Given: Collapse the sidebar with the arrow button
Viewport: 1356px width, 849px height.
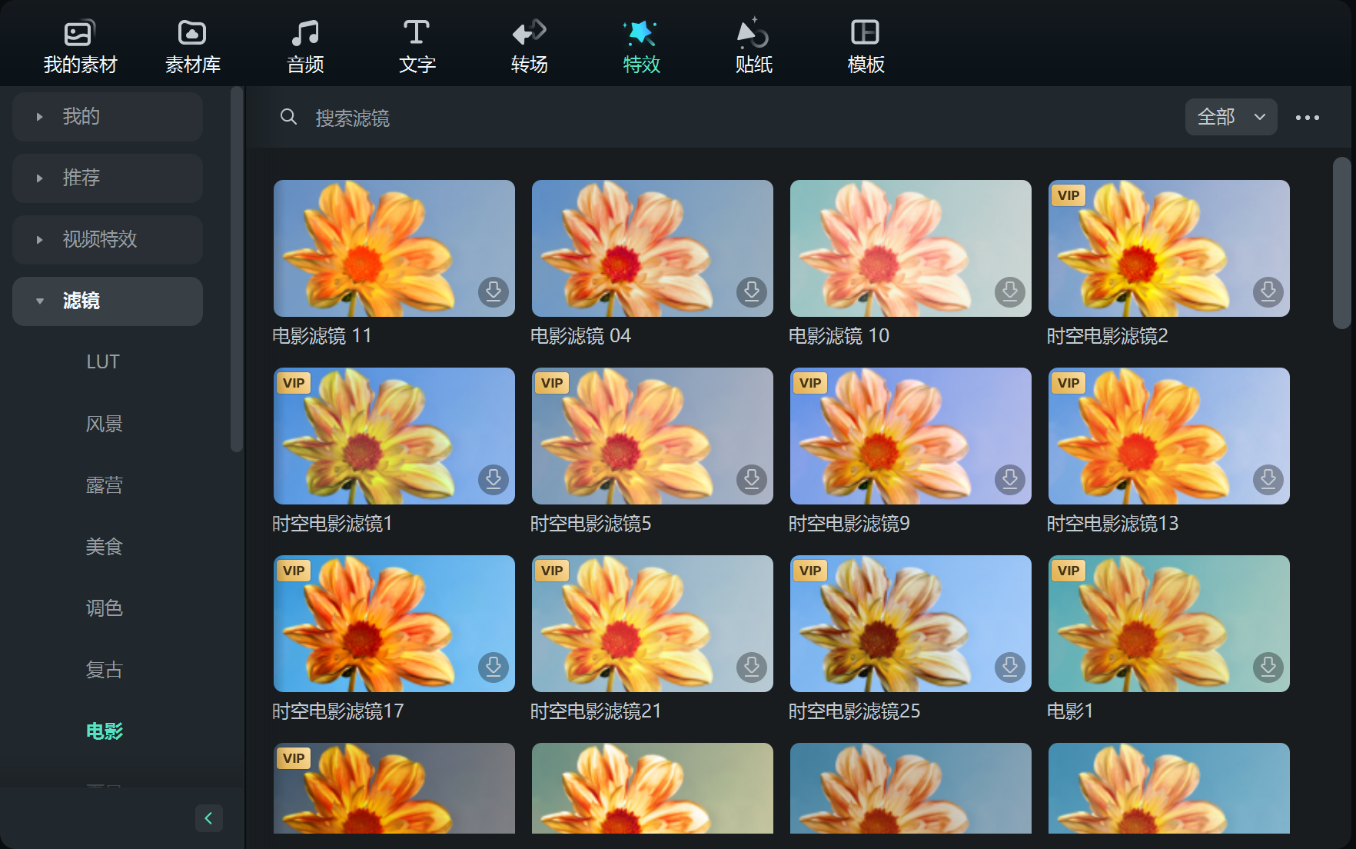Looking at the screenshot, I should pyautogui.click(x=208, y=818).
